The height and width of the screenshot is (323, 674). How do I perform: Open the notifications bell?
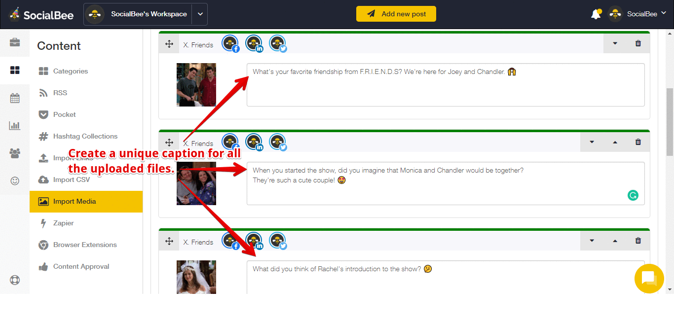596,14
